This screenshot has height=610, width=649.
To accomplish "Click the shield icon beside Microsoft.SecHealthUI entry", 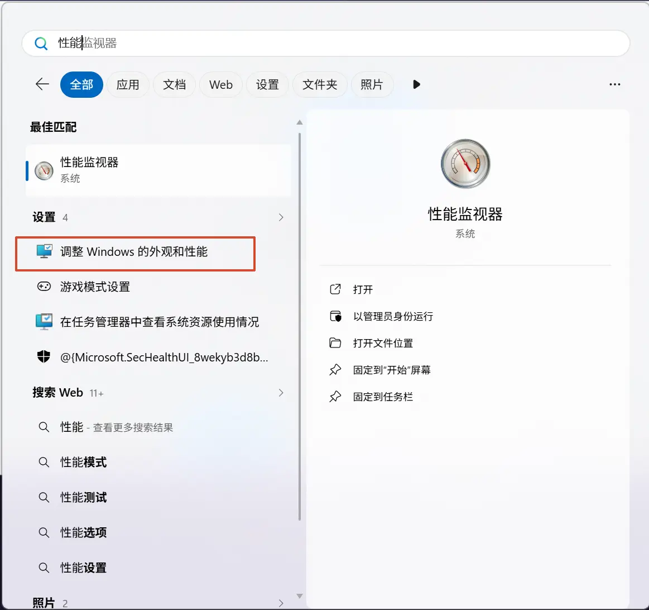I will point(44,356).
